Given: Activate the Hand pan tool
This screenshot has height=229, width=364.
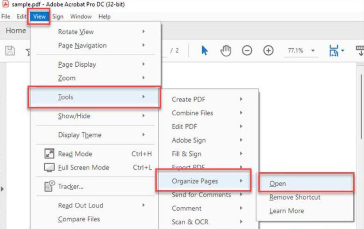Looking at the screenshot, I should coord(226,51).
